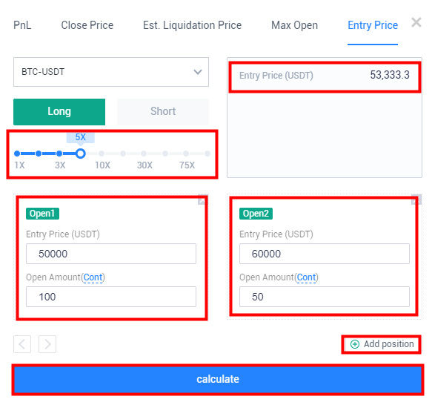Click the Open1 Entry Price field
The image size is (432, 405).
[x=111, y=254]
